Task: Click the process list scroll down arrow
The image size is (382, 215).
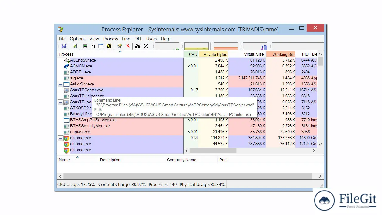Action: tap(321, 144)
